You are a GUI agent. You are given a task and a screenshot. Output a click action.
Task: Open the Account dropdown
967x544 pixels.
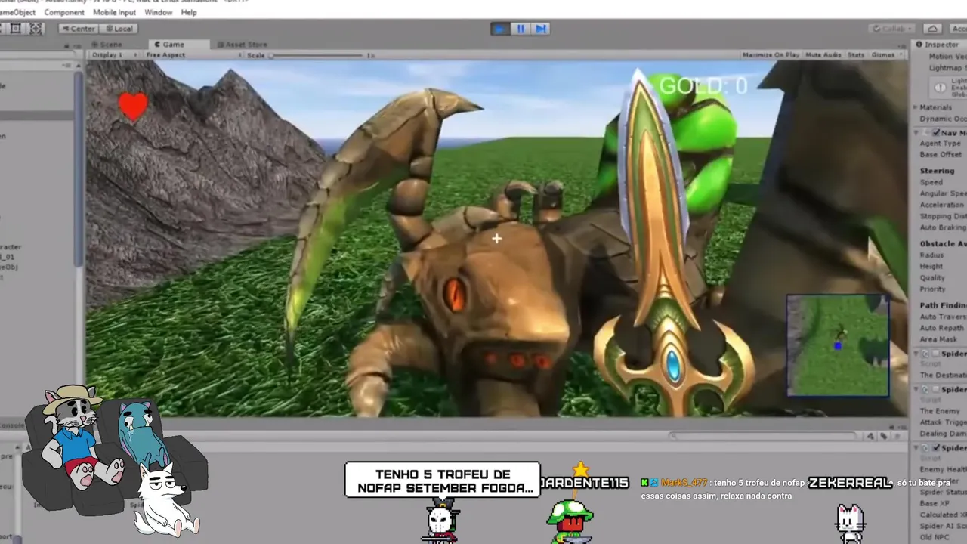point(958,29)
